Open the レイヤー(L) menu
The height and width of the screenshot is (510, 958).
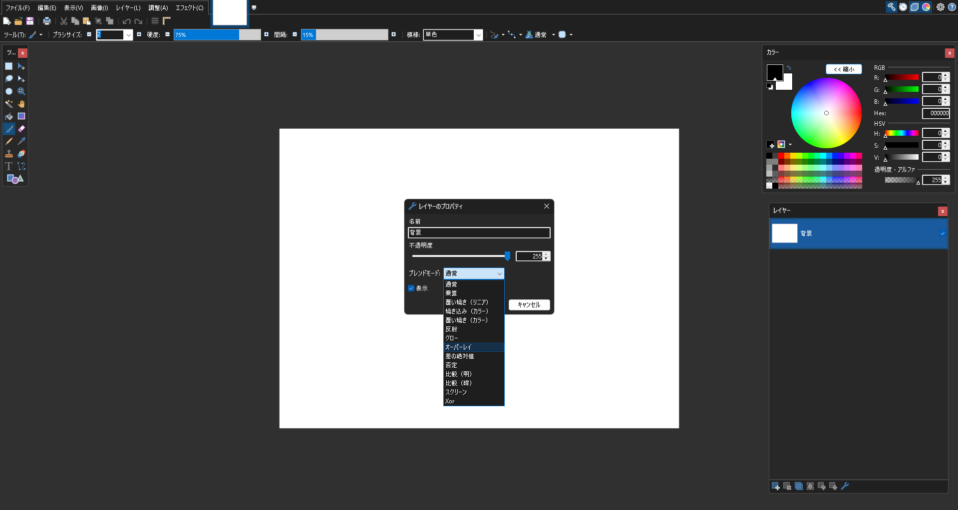128,7
